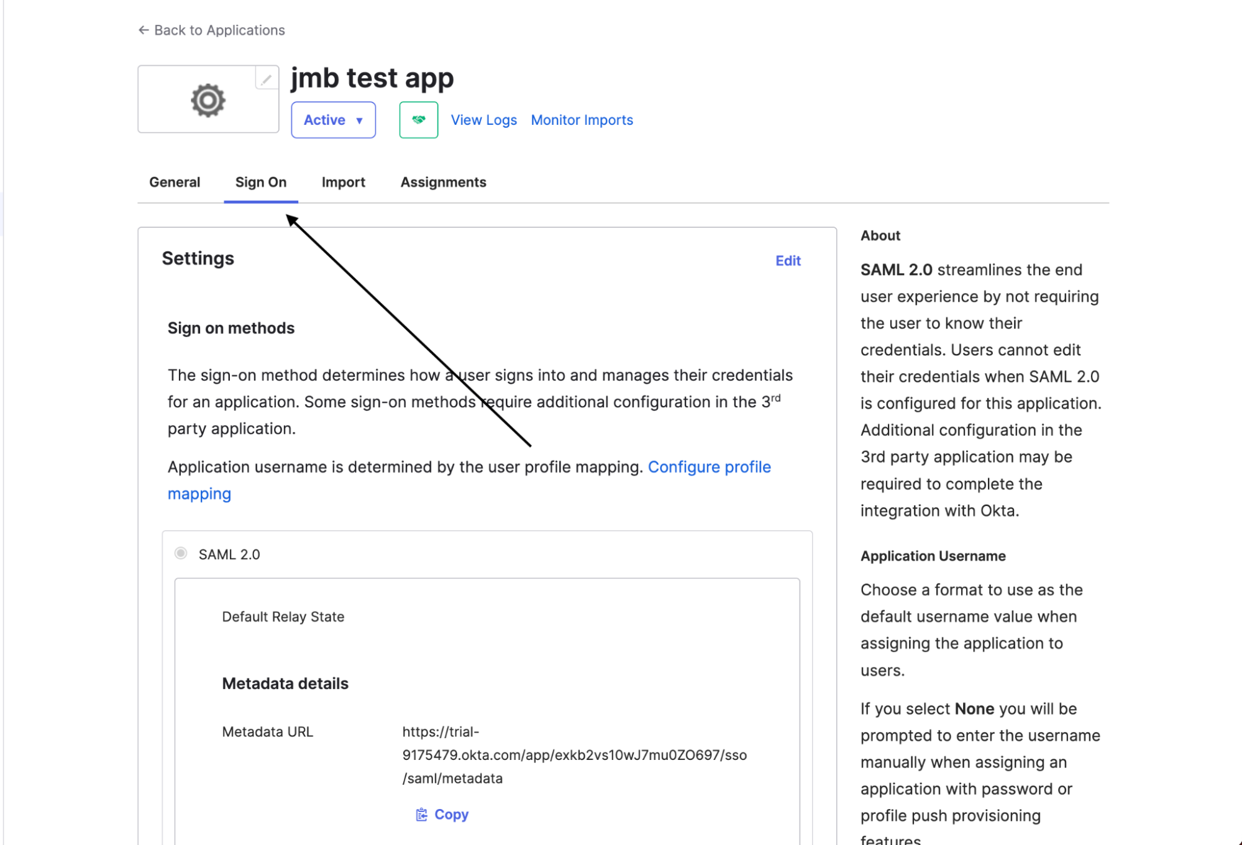Click the About heading in sidebar
Viewport: 1242px width, 845px height.
(x=880, y=235)
